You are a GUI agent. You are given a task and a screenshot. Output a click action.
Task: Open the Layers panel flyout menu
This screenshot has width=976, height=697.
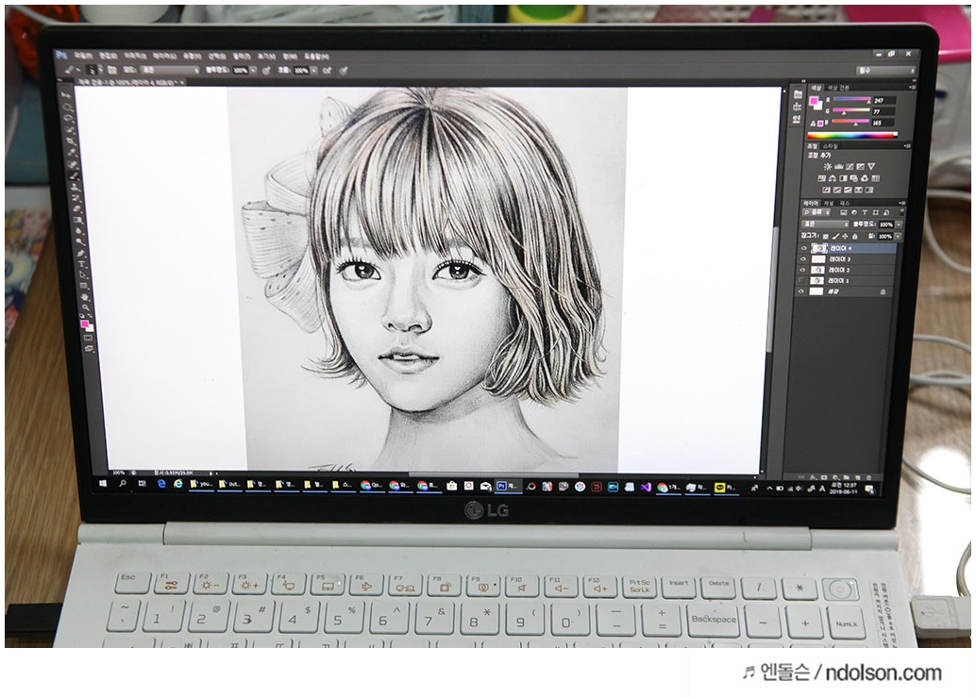click(x=902, y=204)
